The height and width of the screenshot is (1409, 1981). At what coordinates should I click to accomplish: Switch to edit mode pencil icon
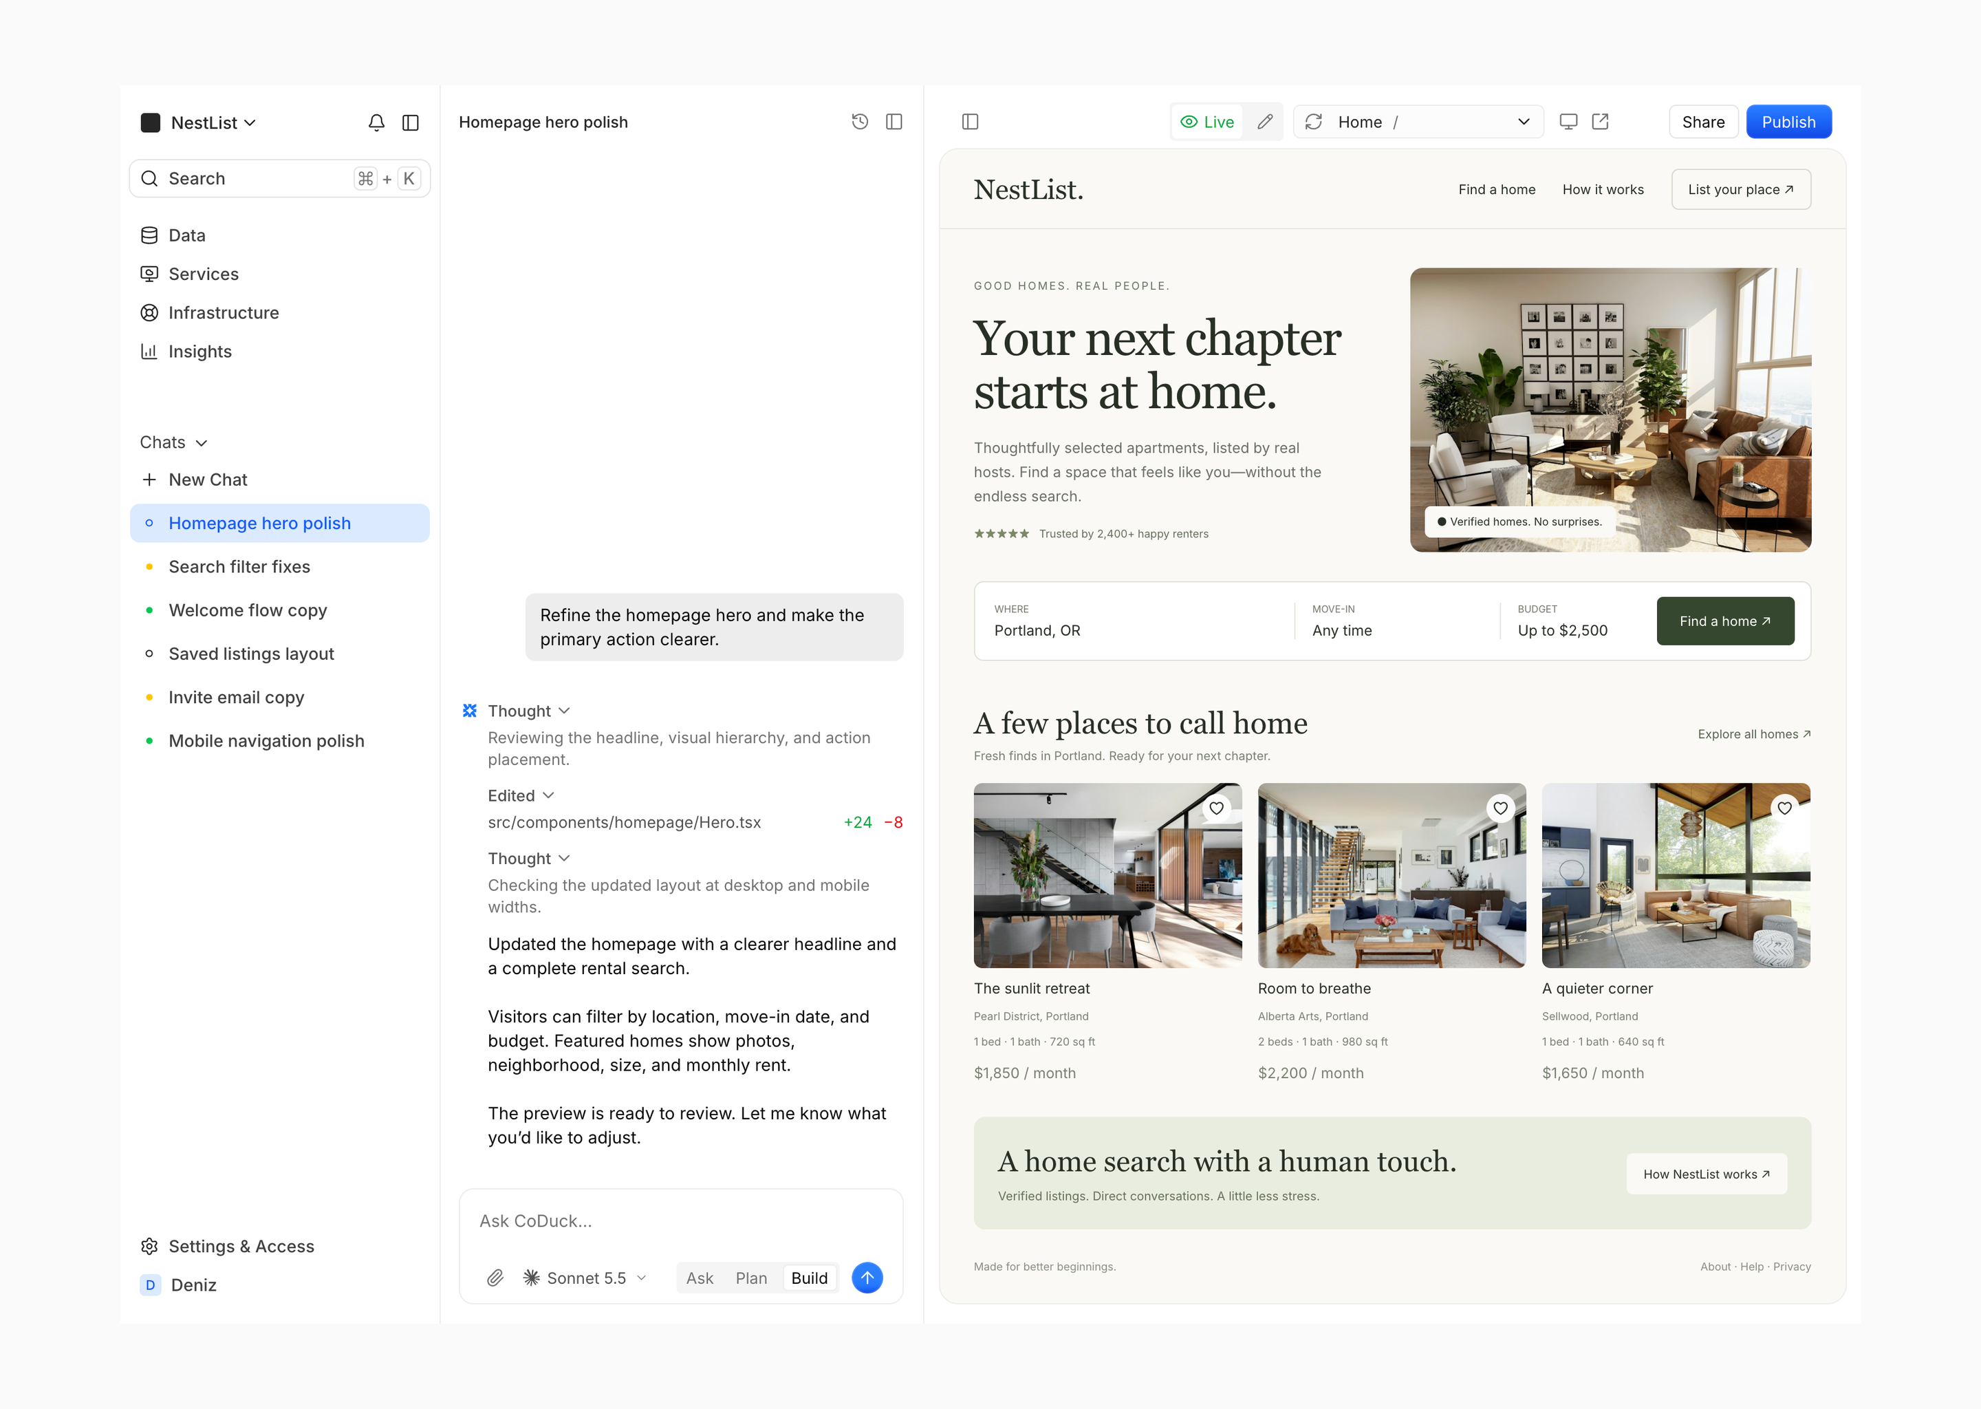1264,122
